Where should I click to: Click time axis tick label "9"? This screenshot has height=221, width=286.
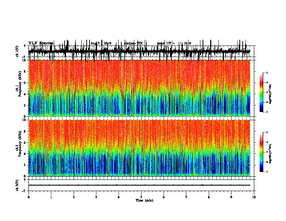(231, 197)
